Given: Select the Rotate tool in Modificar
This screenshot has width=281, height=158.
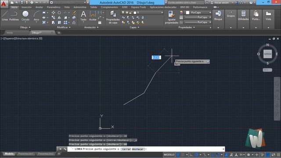Looking at the screenshot, I should point(59,13).
